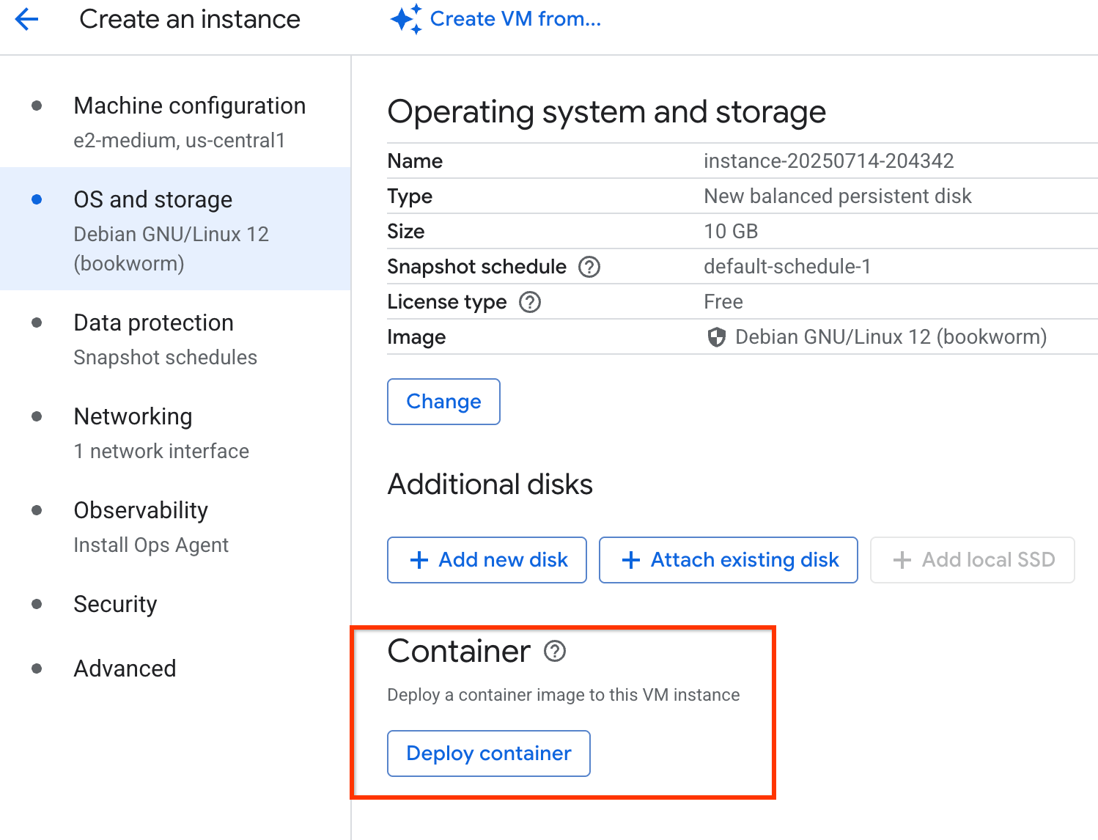Open the Data protection section

153,323
